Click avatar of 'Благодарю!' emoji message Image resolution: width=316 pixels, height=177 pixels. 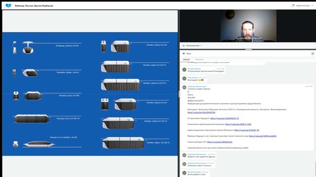point(184,79)
